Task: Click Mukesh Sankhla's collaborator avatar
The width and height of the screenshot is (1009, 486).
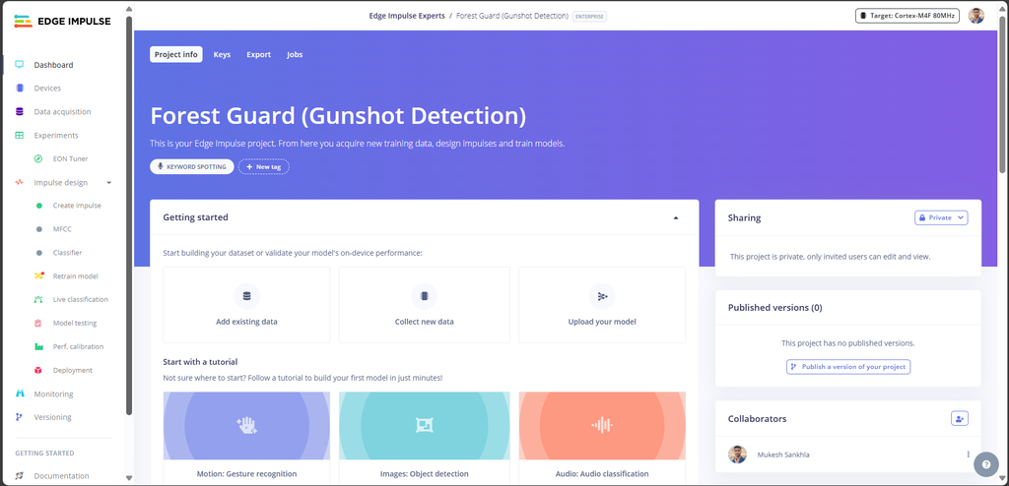Action: (737, 455)
